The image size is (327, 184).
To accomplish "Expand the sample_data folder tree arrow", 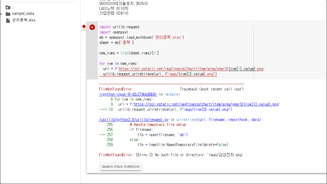I will [x=1, y=14].
